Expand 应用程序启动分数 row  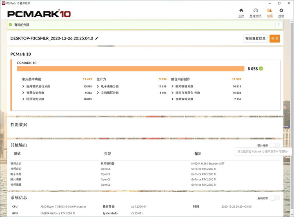pos(23,86)
